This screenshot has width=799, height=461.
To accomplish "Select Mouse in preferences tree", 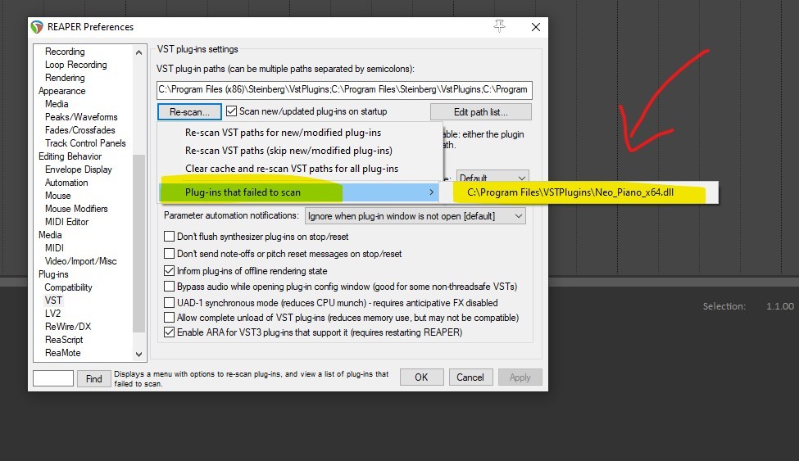I will pyautogui.click(x=57, y=196).
